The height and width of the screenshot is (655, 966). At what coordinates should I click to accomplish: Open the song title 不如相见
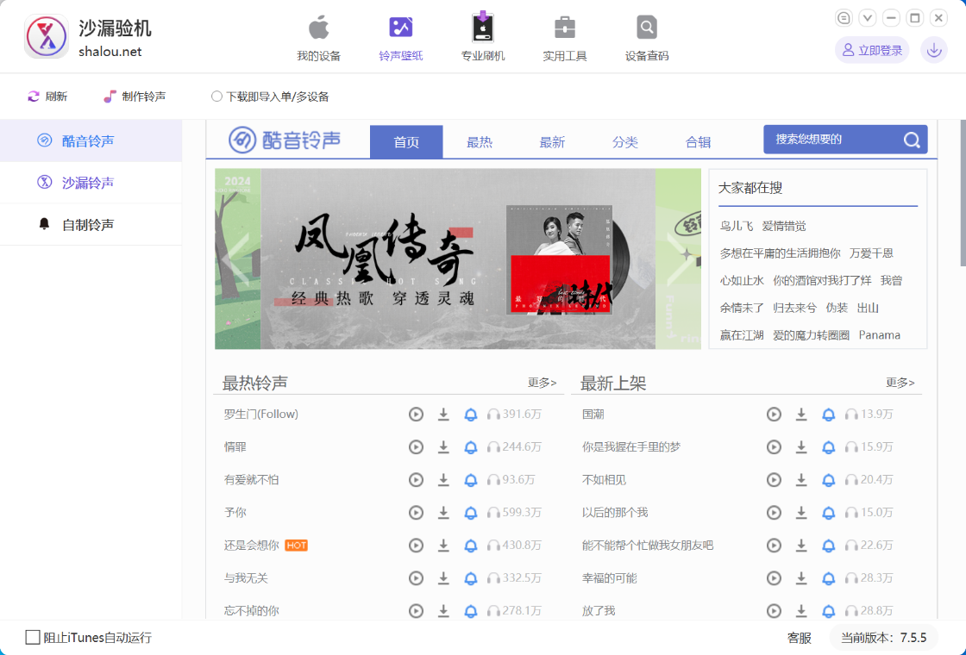pyautogui.click(x=604, y=479)
